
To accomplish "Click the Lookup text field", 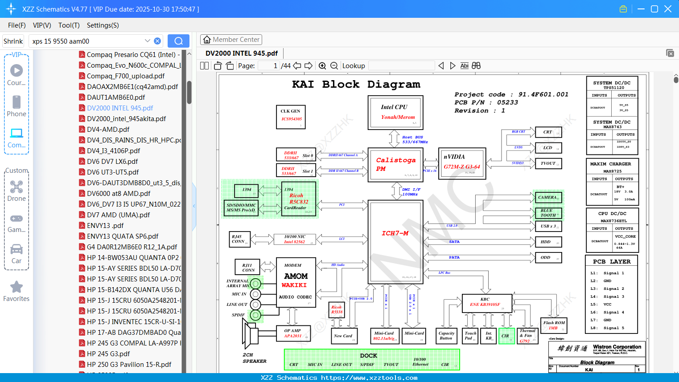I will pos(401,66).
